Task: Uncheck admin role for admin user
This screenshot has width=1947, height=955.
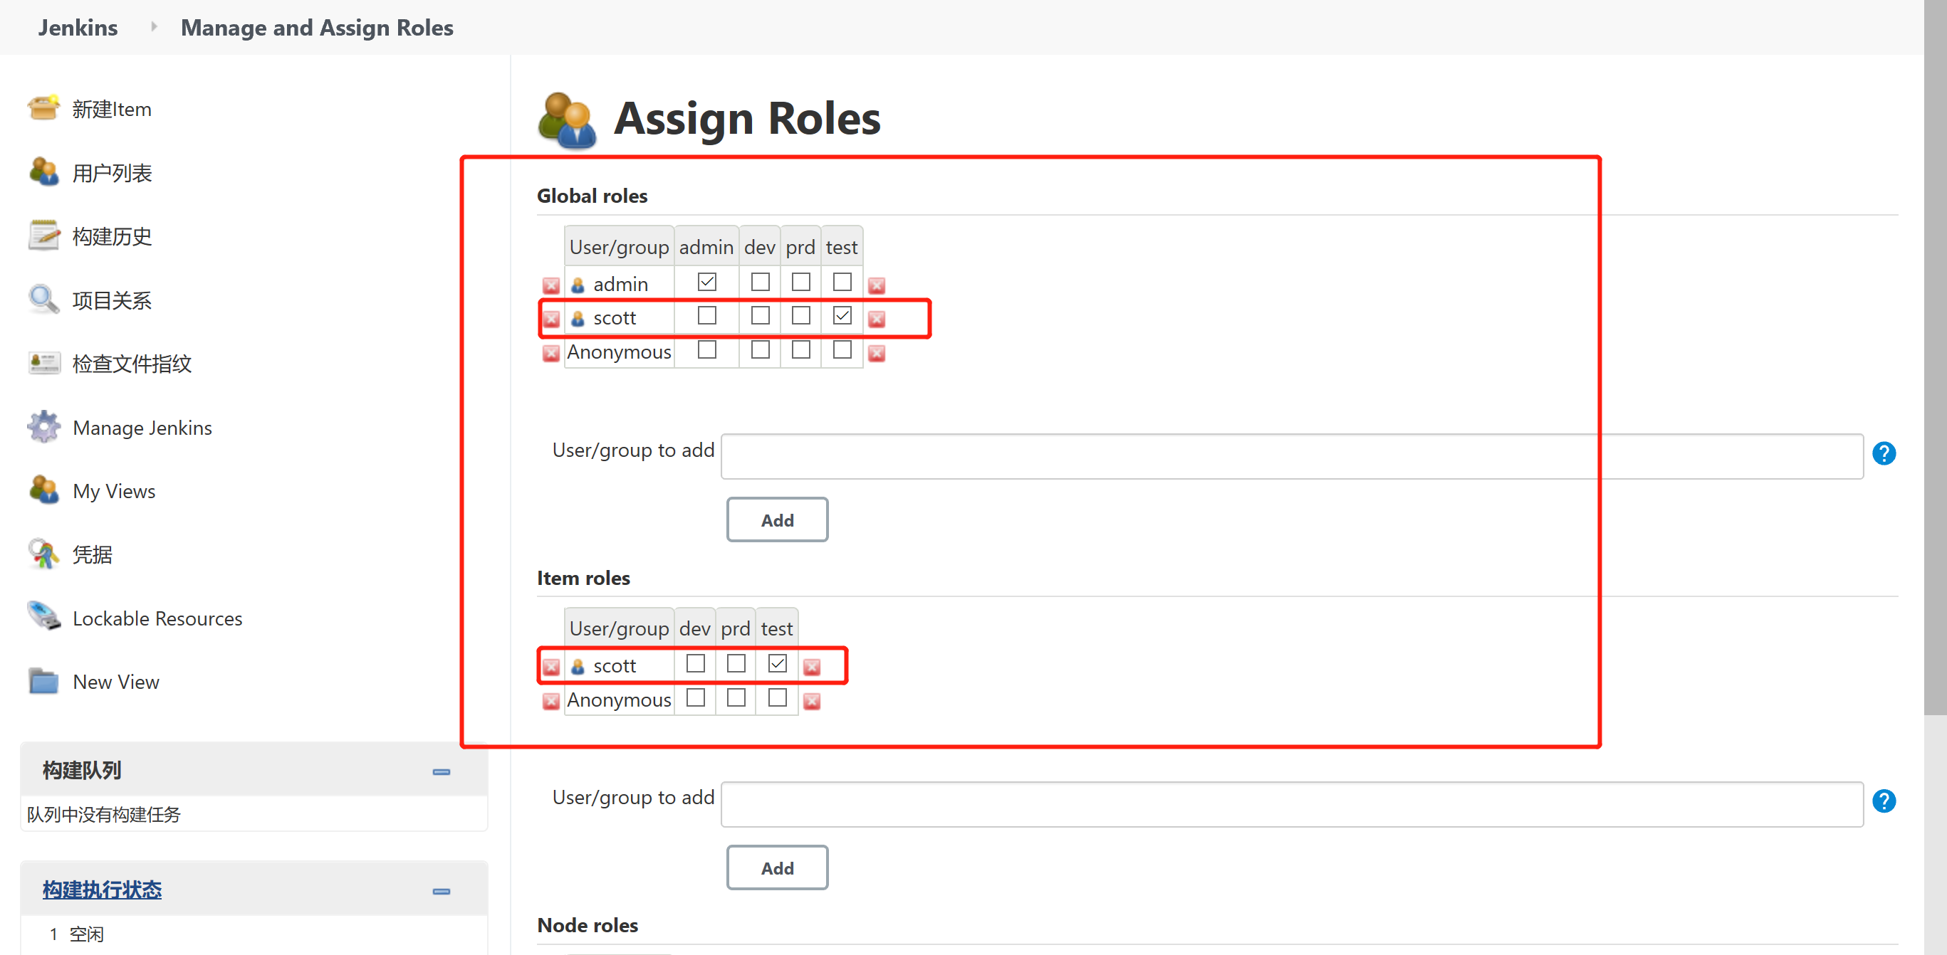Action: [x=706, y=281]
